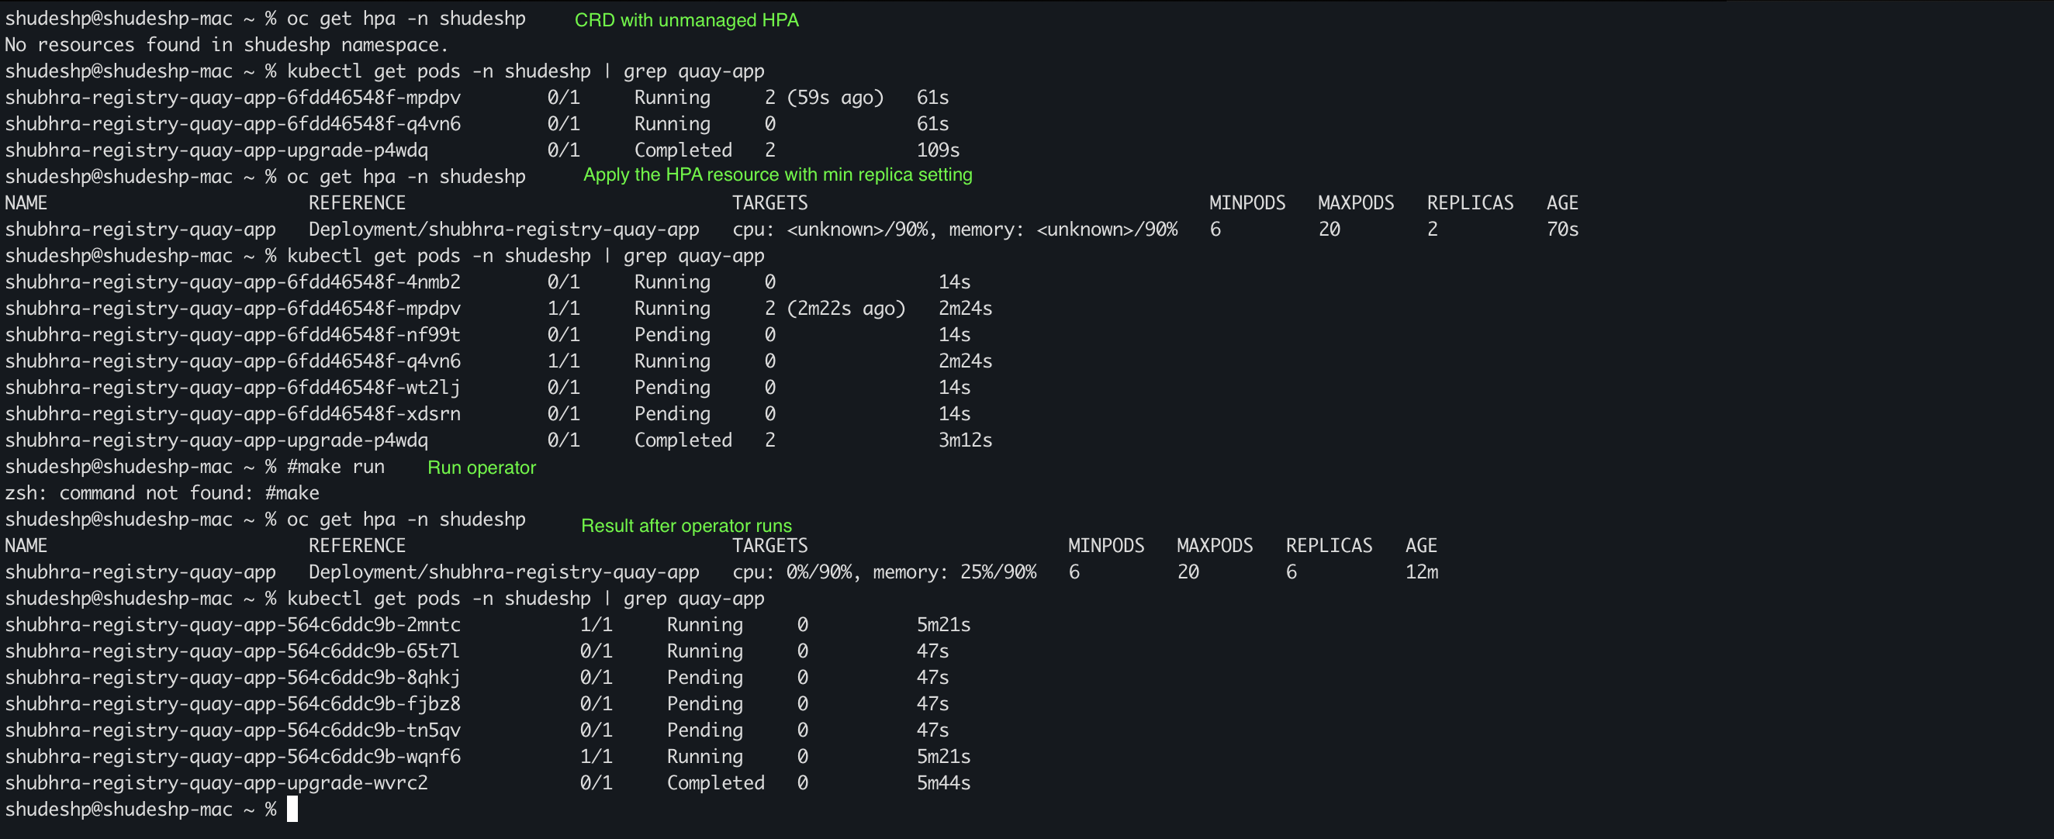This screenshot has height=839, width=2054.
Task: Click the first MAXPODS column header
Action: 1354,203
